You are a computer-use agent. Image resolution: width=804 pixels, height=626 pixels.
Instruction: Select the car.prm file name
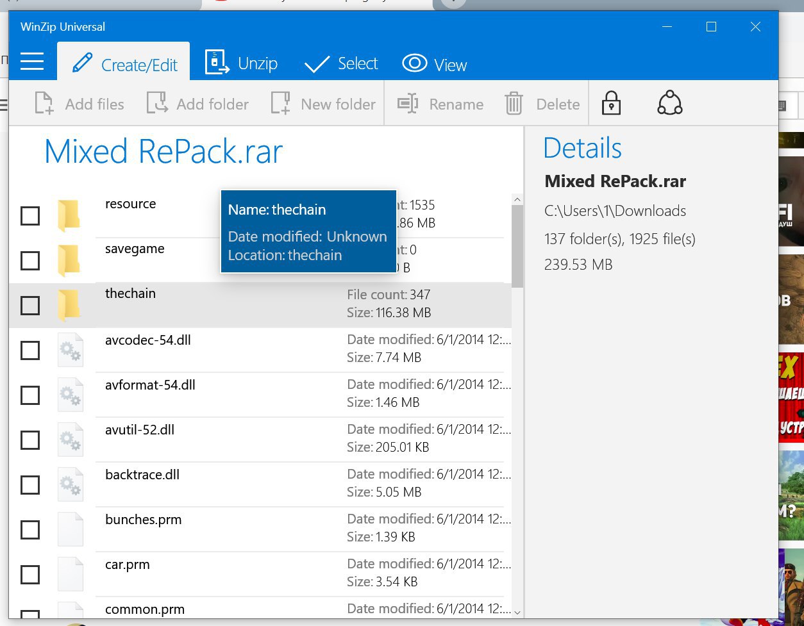(x=128, y=565)
